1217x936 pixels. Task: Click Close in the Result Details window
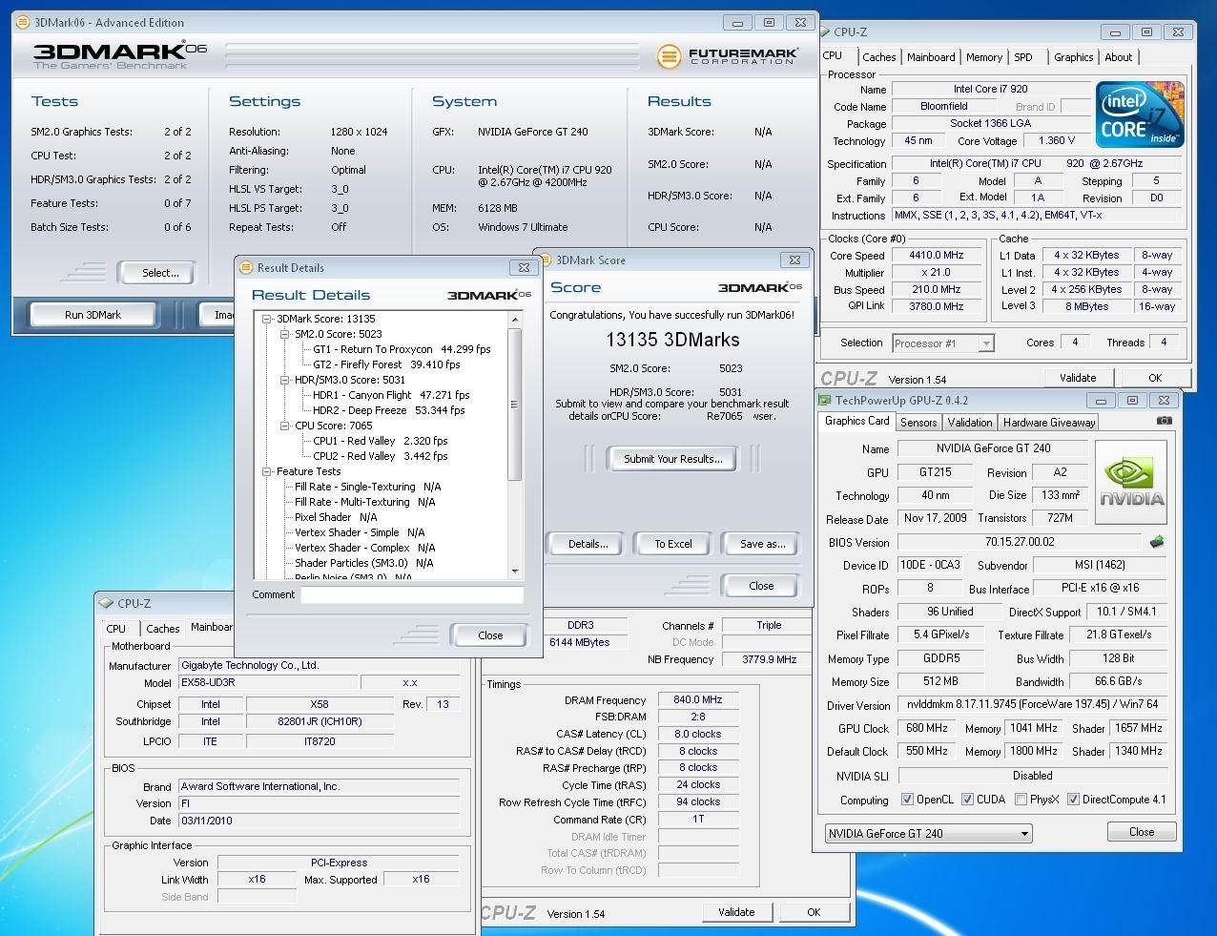click(490, 635)
